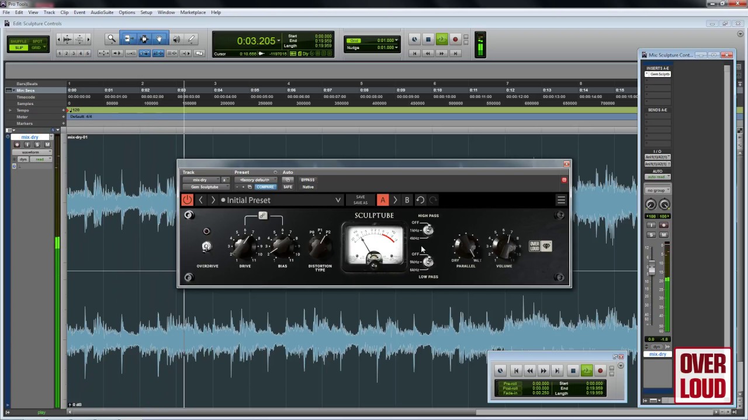Click Rewind in the top transport

pyautogui.click(x=428, y=53)
